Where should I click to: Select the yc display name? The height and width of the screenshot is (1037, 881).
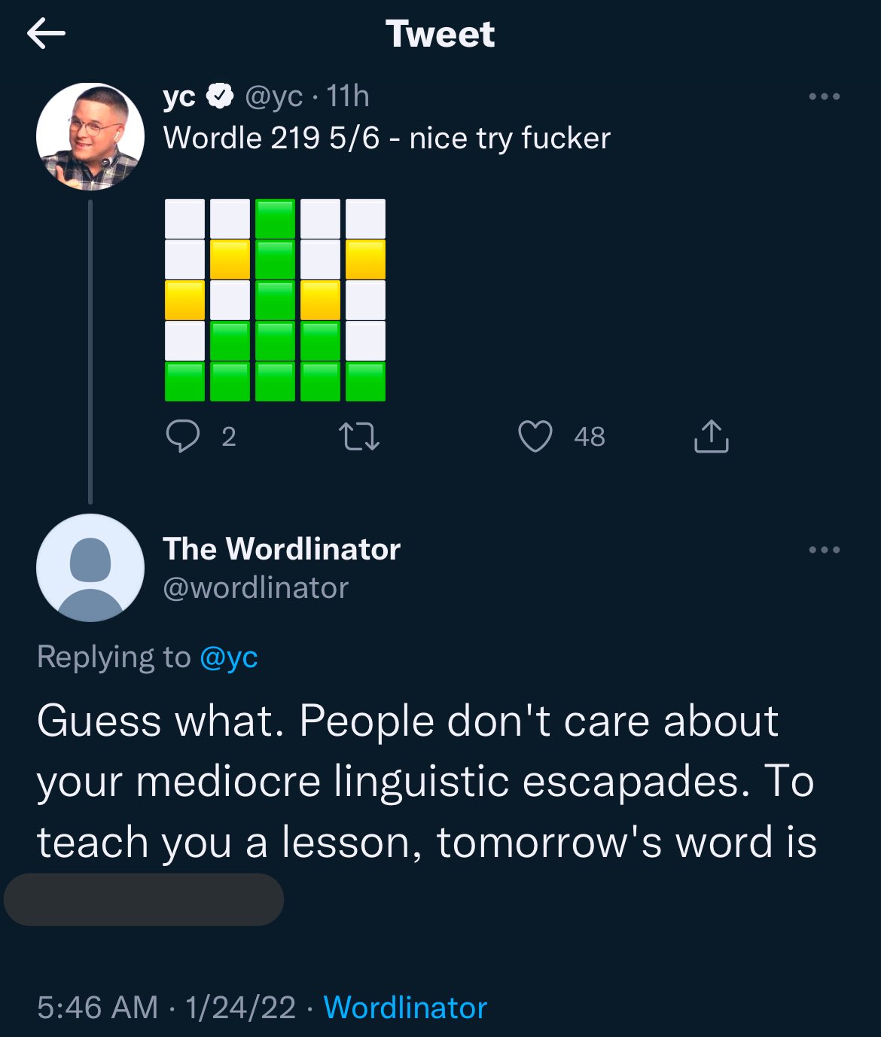click(179, 96)
